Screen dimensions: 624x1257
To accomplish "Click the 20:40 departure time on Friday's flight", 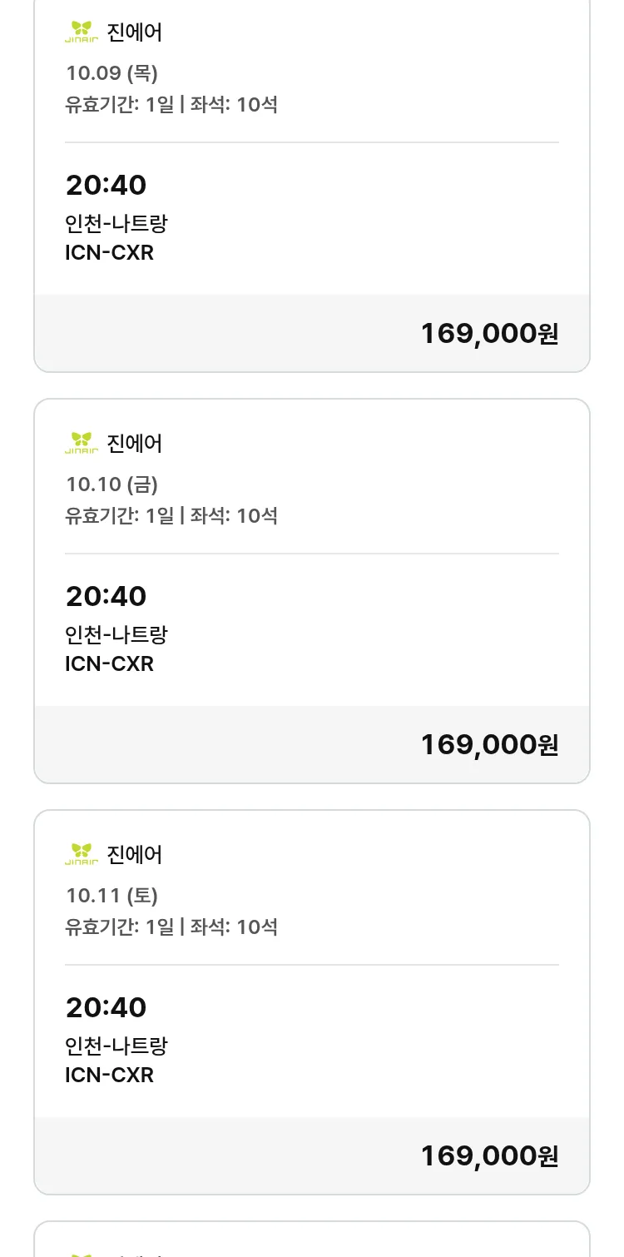I will (x=106, y=596).
